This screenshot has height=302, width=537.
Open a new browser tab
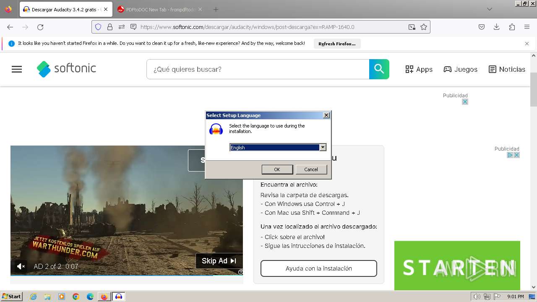[216, 9]
